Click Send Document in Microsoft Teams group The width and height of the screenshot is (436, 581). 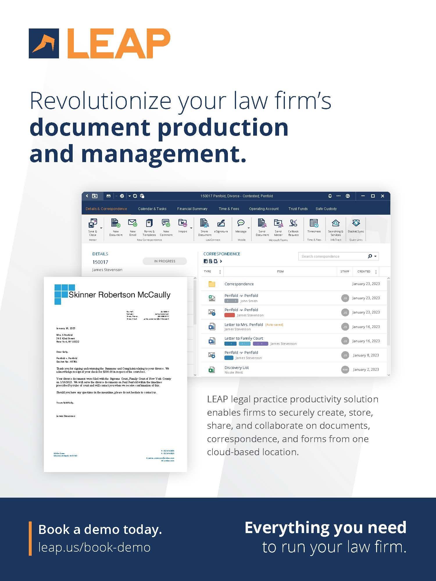pos(262,227)
